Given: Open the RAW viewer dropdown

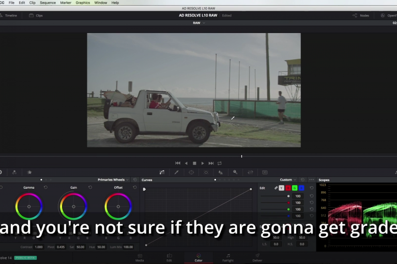Looking at the screenshot, I should pyautogui.click(x=198, y=23).
